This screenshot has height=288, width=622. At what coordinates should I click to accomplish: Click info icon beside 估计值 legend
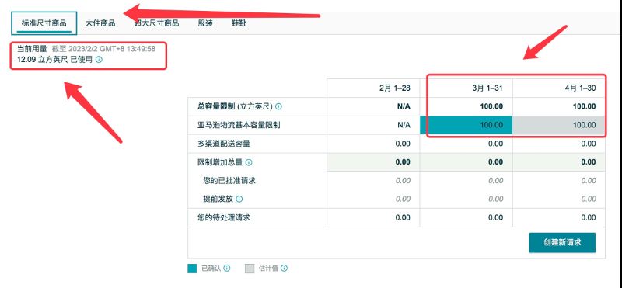tap(284, 268)
